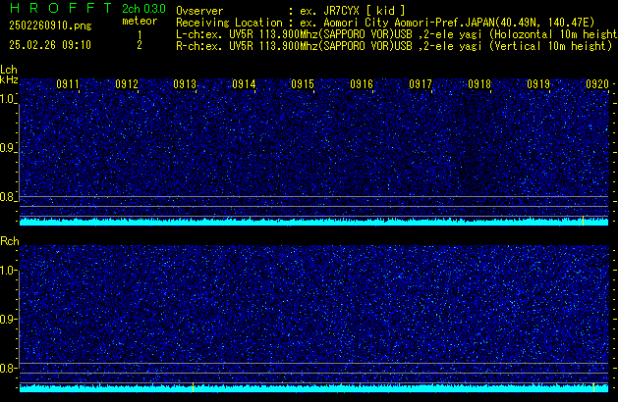This screenshot has width=618, height=402.
Task: Click the Receiving Location Aomori City line
Action: tap(385, 23)
